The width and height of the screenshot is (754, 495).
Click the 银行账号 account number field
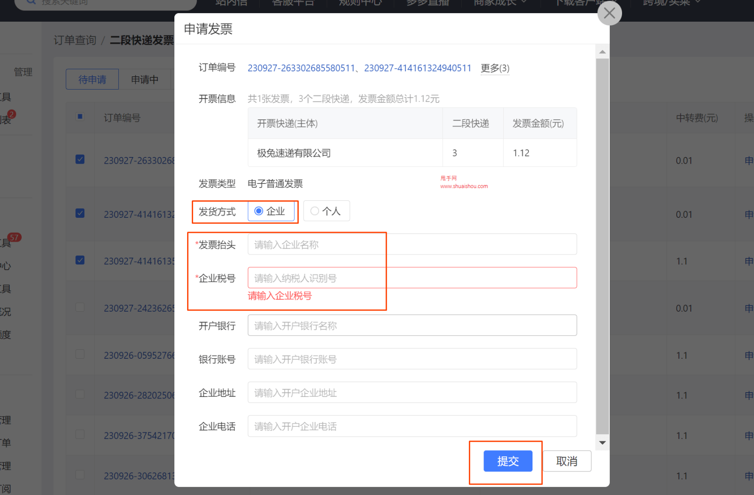(412, 359)
